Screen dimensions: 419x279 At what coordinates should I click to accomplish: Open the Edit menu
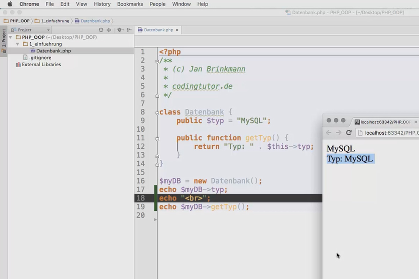pos(65,4)
